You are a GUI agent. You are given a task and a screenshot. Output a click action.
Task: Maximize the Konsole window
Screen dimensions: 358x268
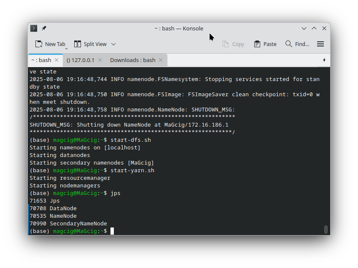(314, 28)
